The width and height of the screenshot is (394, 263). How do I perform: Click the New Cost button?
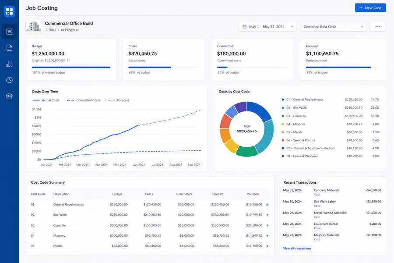tap(370, 8)
